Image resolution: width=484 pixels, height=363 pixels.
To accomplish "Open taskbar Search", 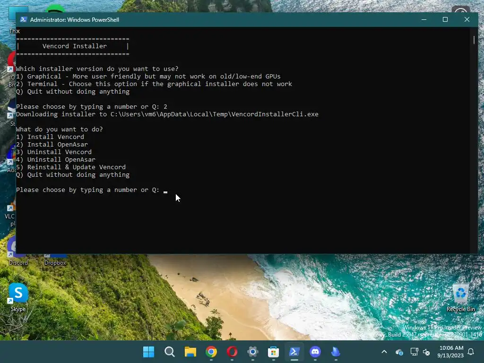I will [170, 352].
